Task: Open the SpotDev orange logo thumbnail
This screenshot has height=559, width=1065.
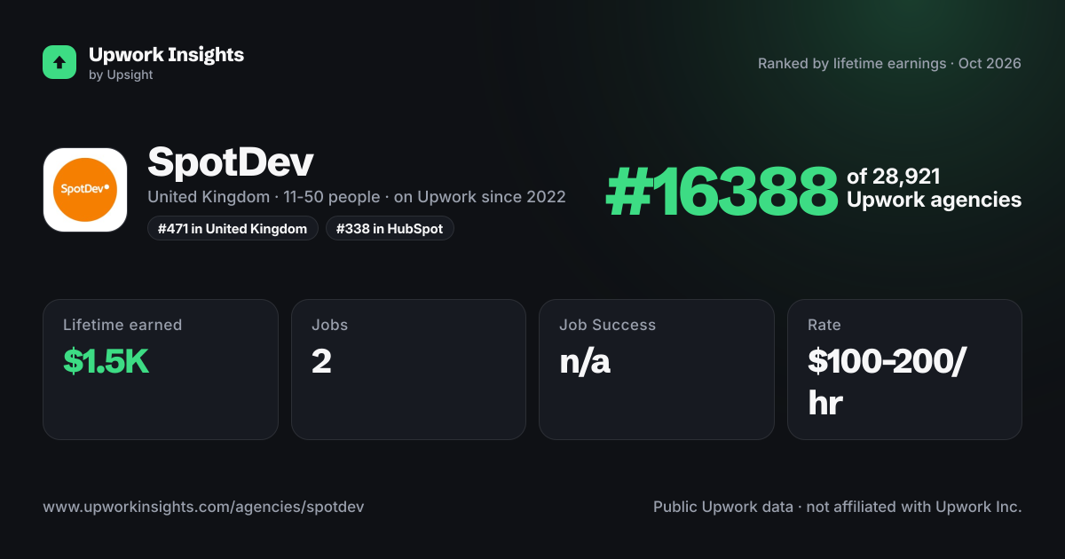Action: tap(85, 190)
